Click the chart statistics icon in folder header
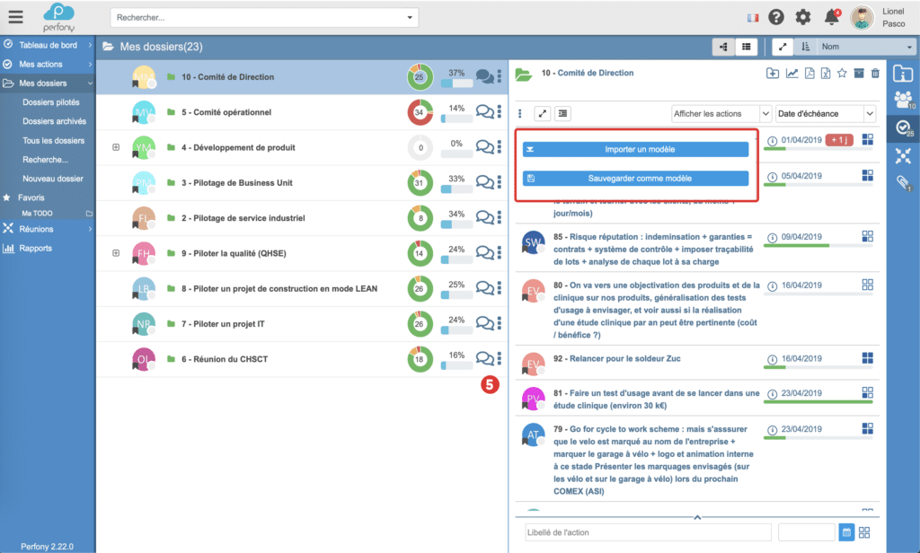Screen dimensions: 920x553 [x=792, y=74]
